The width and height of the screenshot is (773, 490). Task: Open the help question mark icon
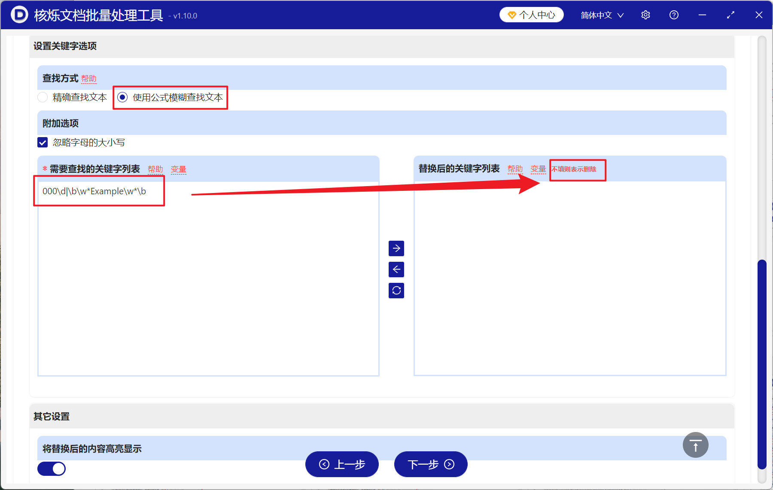[x=674, y=15]
